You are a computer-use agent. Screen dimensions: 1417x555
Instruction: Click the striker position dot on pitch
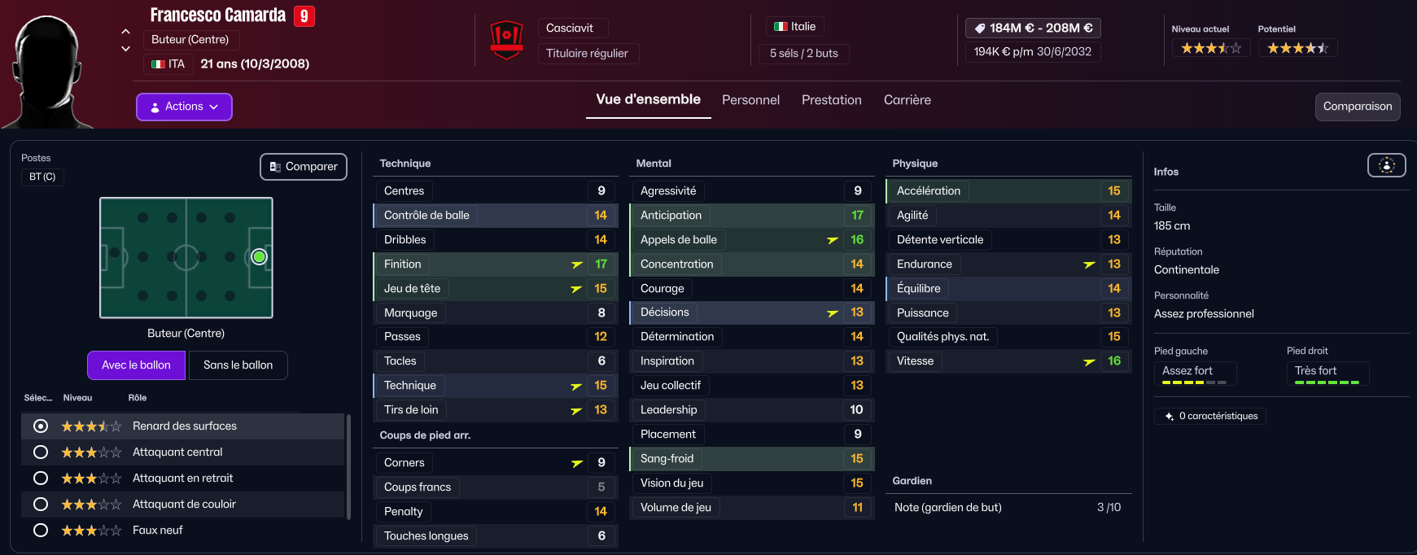tap(259, 257)
